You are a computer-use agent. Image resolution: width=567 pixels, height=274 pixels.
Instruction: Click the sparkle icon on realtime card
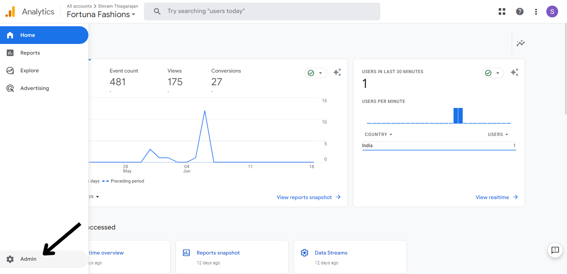514,73
